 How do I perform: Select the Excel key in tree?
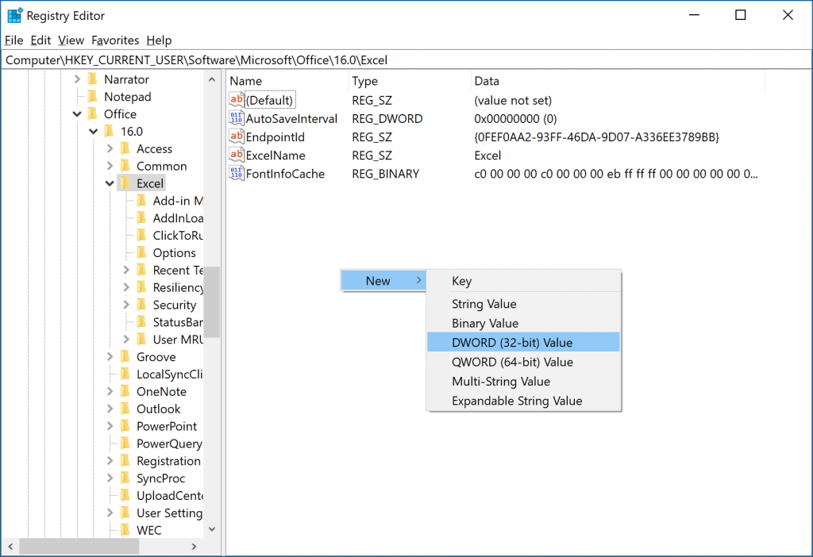149,183
